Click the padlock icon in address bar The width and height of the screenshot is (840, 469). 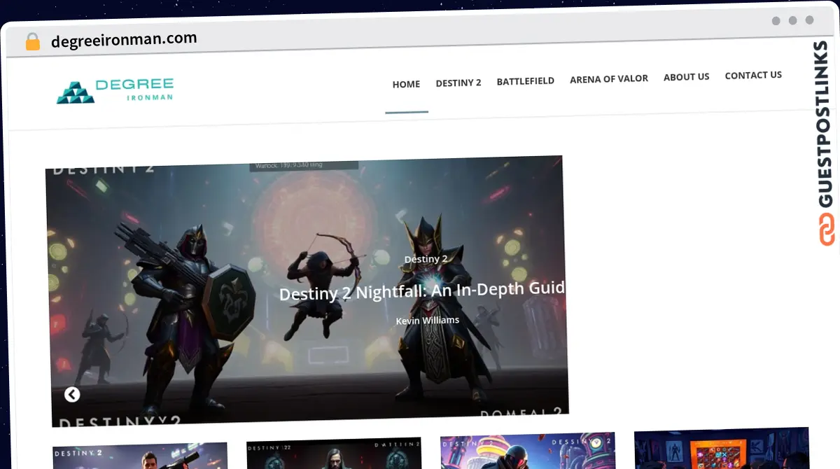pyautogui.click(x=33, y=41)
